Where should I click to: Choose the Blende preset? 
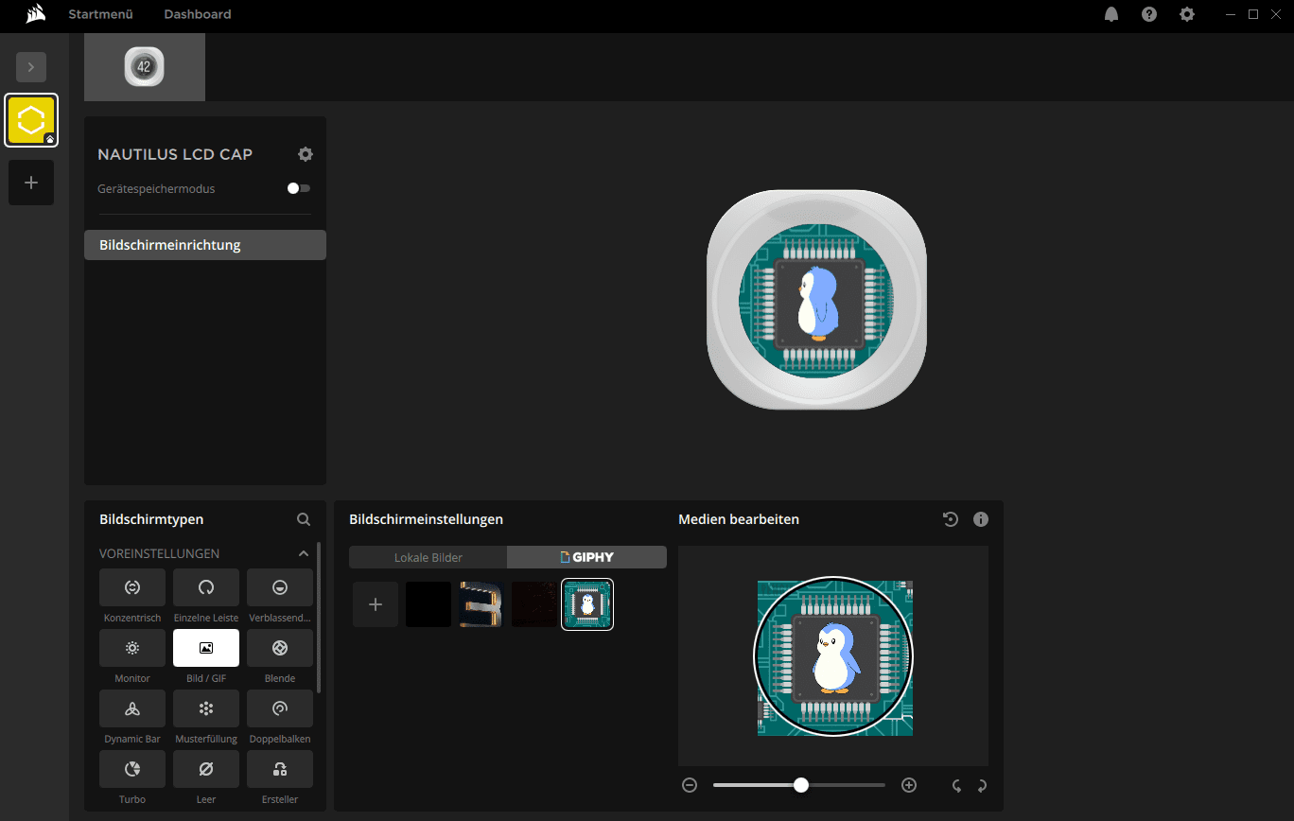tap(280, 648)
